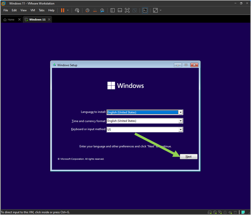
Task: Open the Time and currency format combo box
Action: coord(145,121)
